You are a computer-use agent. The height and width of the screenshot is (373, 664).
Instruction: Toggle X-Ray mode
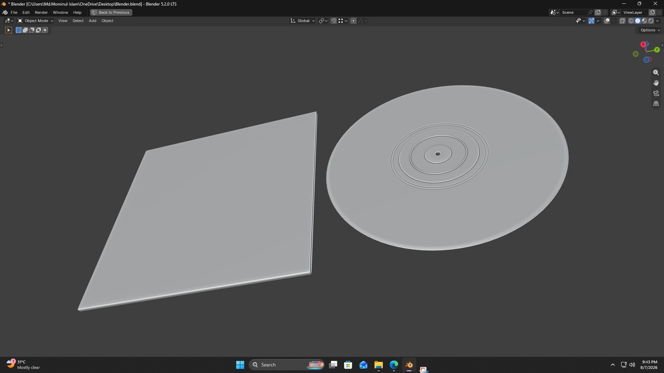click(622, 21)
